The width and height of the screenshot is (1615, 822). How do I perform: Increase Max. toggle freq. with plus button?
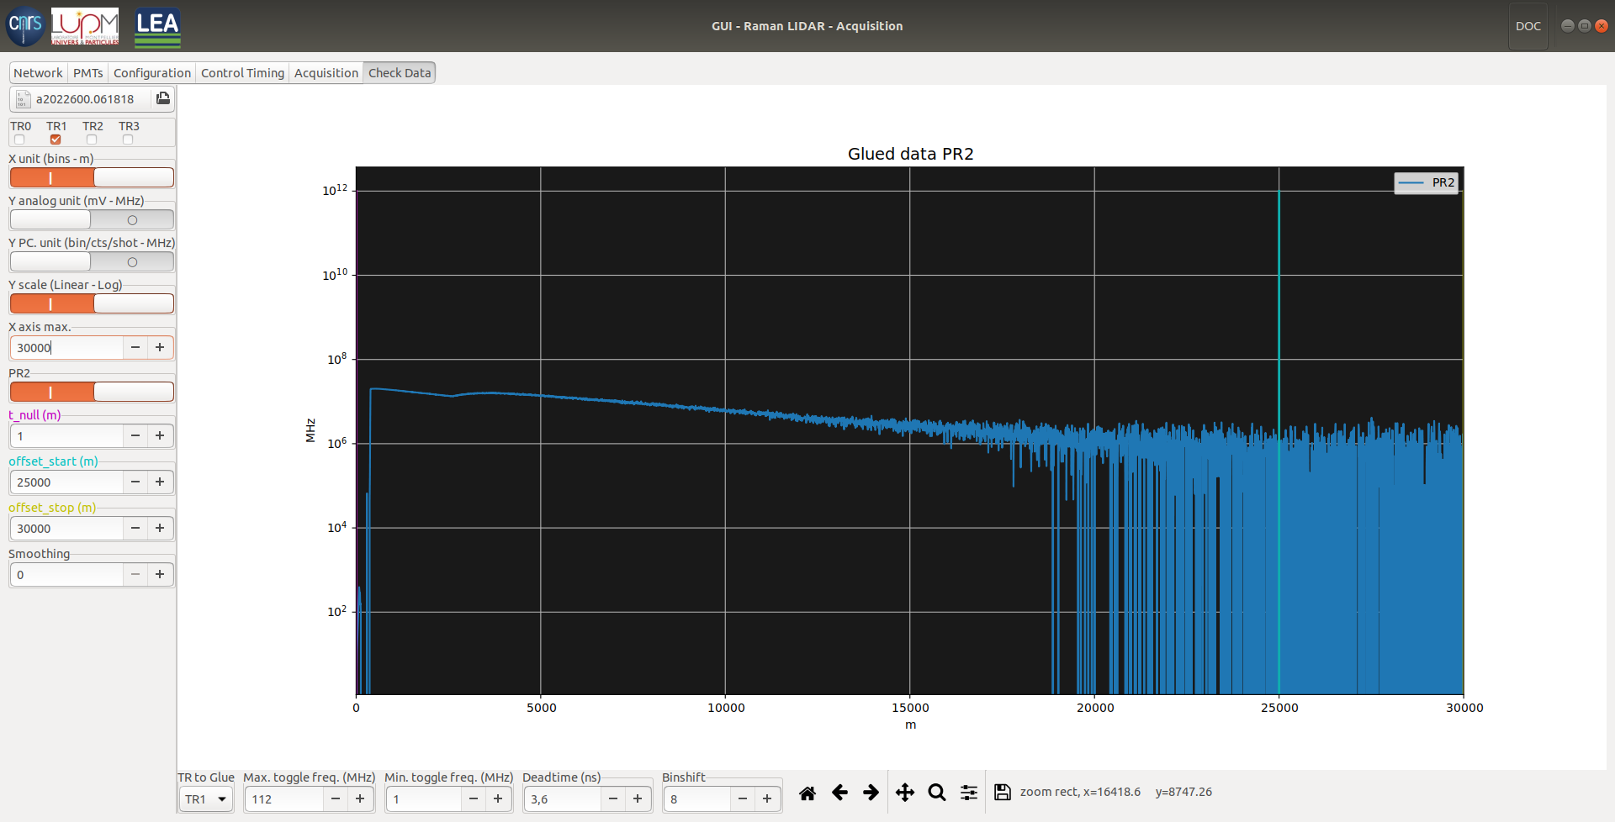(x=360, y=799)
